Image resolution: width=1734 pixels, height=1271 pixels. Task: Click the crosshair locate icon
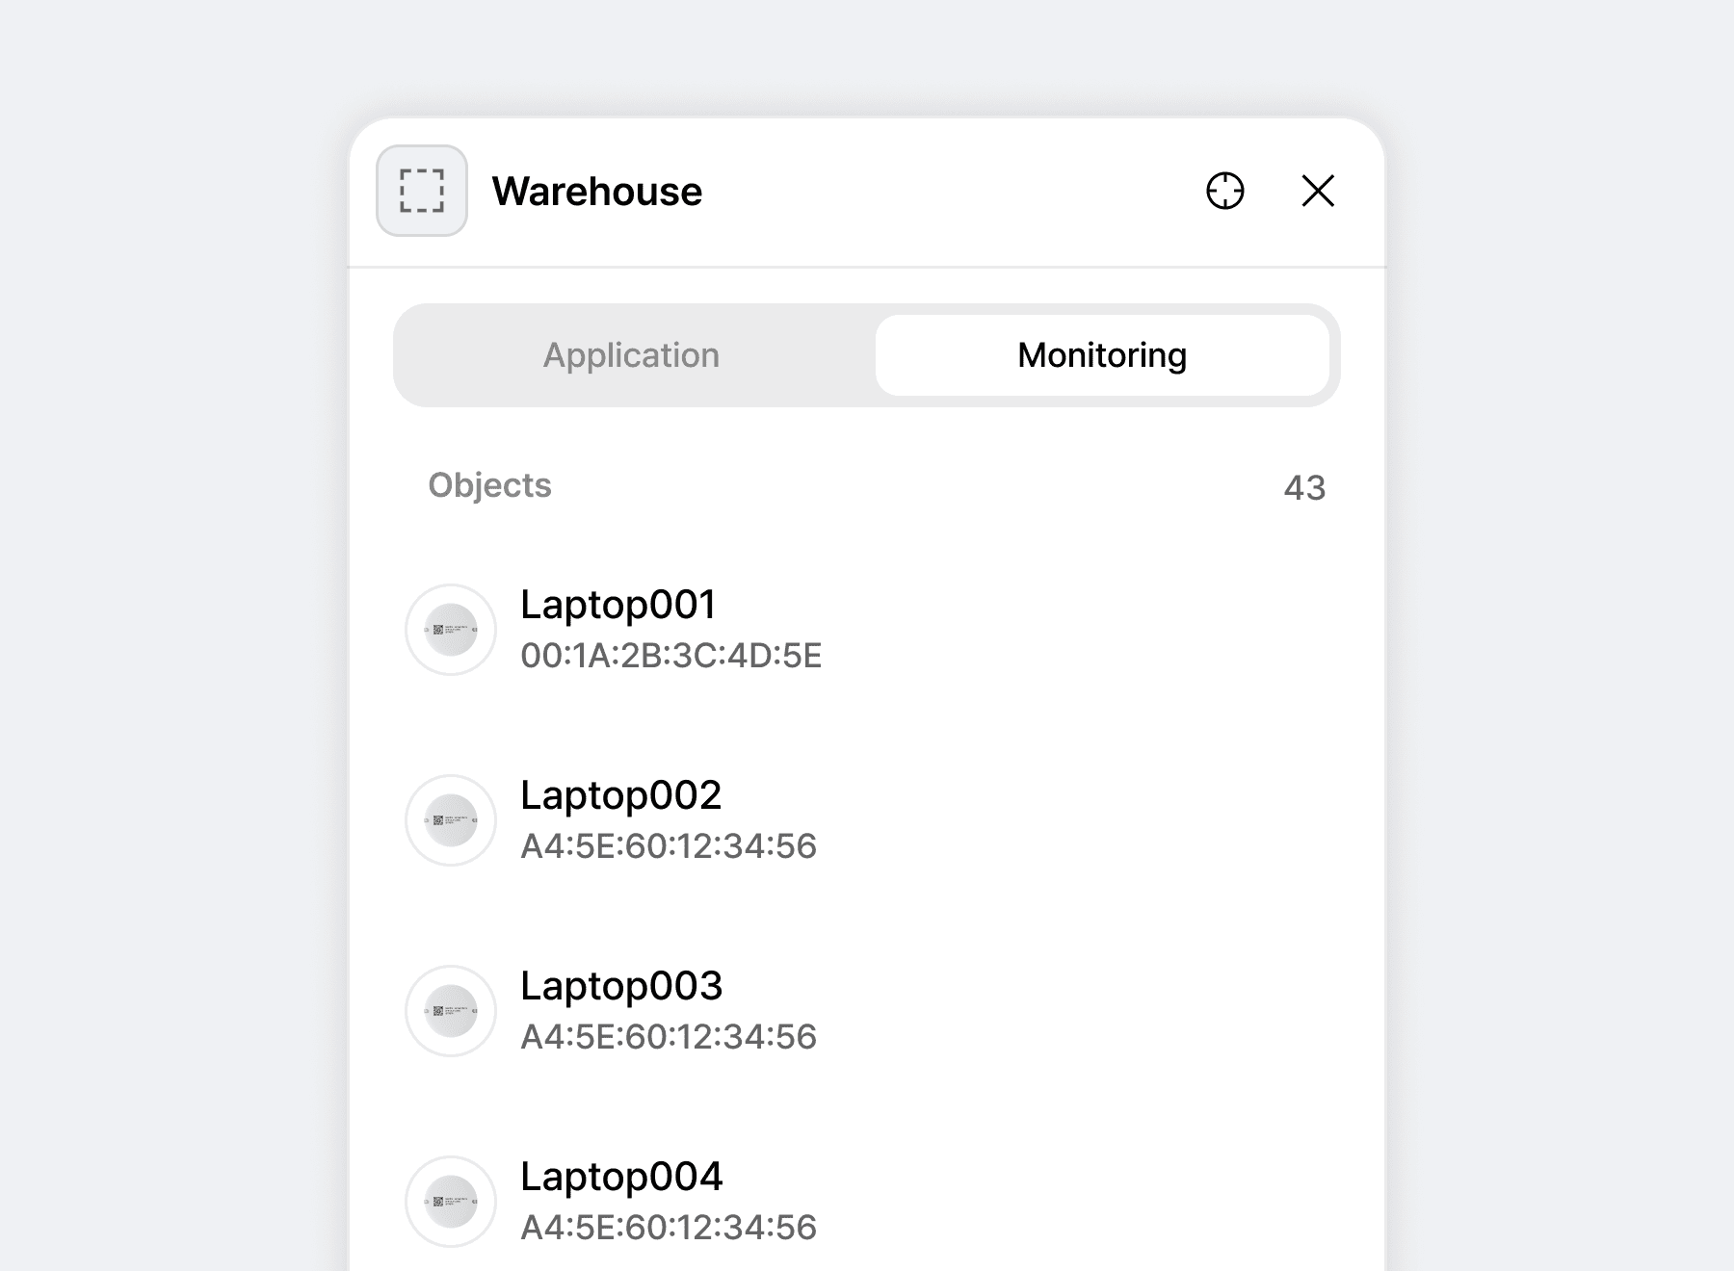(x=1224, y=191)
